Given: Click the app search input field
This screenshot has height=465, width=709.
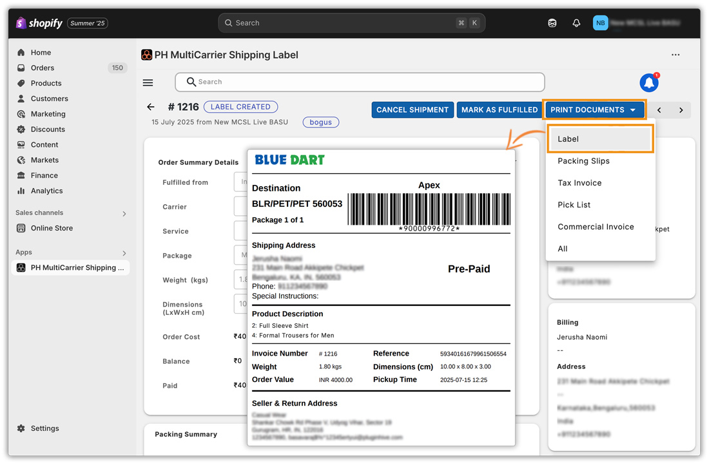Looking at the screenshot, I should [360, 82].
